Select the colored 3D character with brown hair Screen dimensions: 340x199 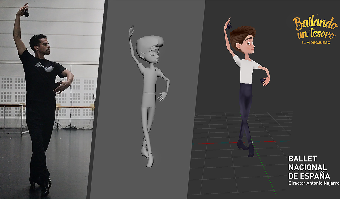point(247,87)
